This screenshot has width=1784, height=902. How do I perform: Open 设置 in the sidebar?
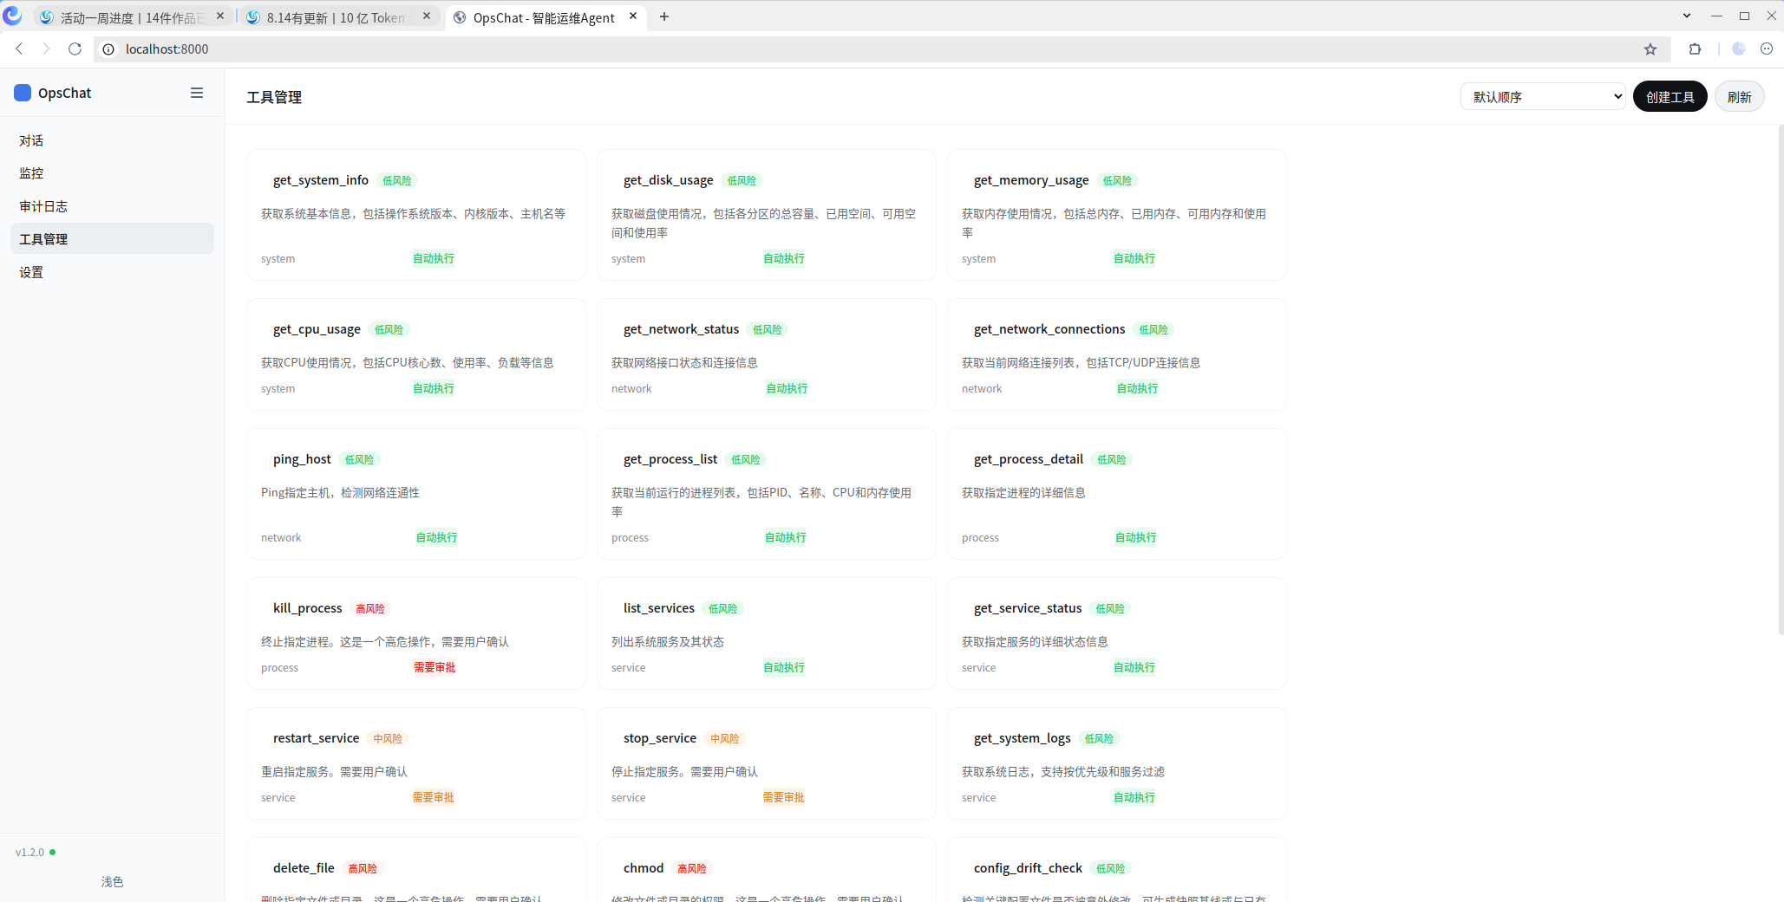[x=112, y=272]
